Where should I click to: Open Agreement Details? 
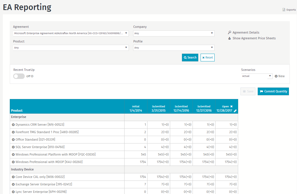(x=246, y=32)
